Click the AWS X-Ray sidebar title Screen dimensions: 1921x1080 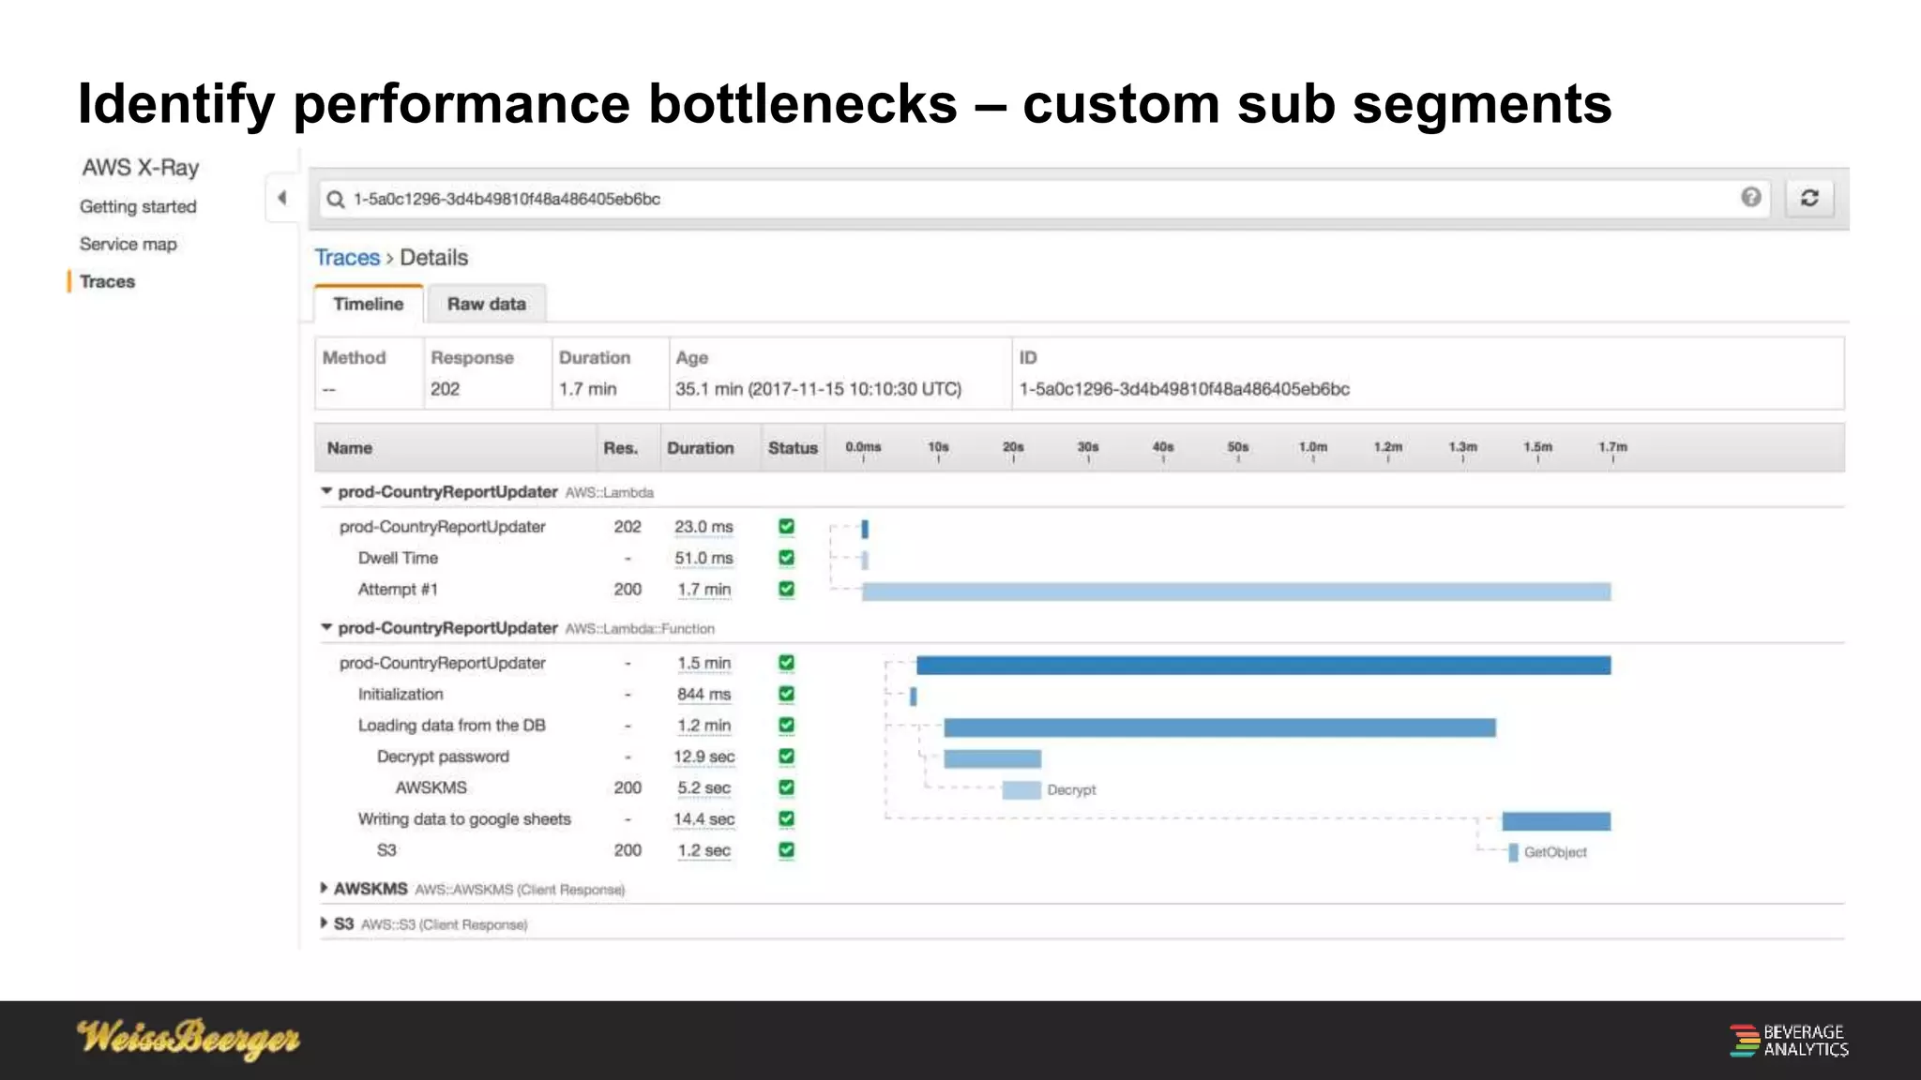[141, 168]
